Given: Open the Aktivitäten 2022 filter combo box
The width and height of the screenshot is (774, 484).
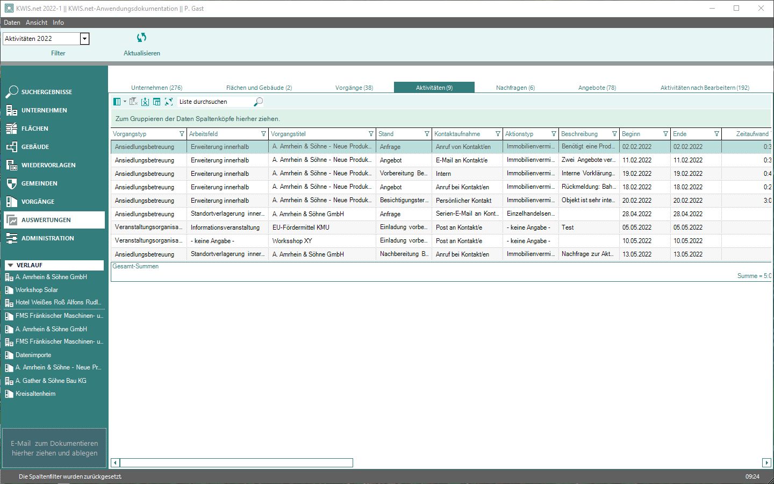Looking at the screenshot, I should pos(46,39).
